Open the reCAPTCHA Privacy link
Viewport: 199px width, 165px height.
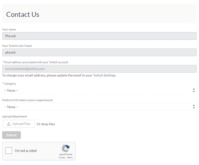point(62,158)
